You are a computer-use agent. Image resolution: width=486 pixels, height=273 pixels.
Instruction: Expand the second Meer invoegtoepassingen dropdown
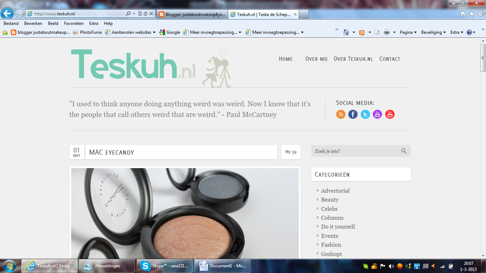coord(302,32)
